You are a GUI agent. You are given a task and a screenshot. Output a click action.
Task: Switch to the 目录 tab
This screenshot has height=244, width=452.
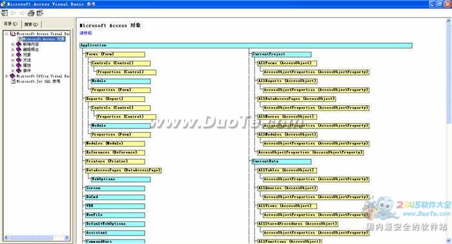11,24
